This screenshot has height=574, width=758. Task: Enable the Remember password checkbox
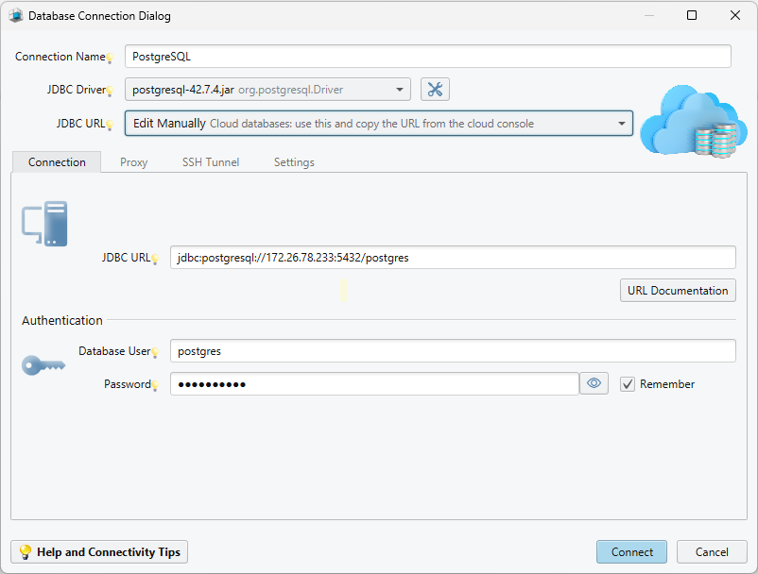click(628, 383)
